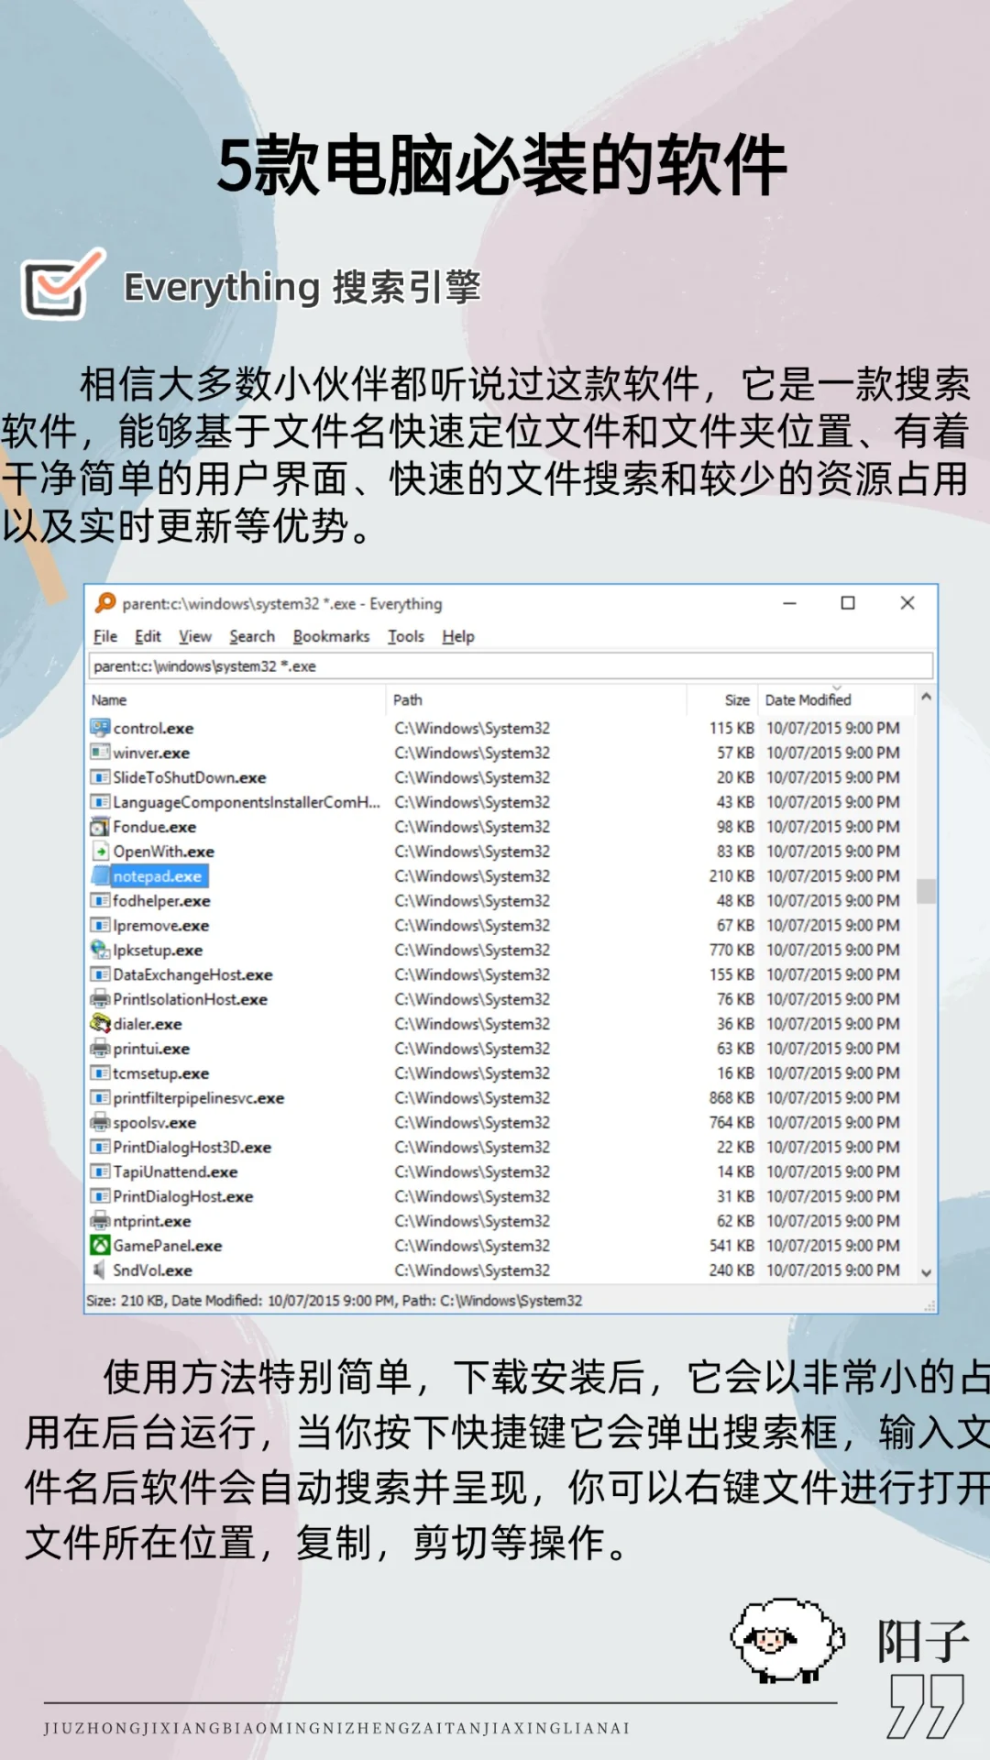Click the path cell of control.exe row
This screenshot has height=1760, width=990.
[x=472, y=728]
